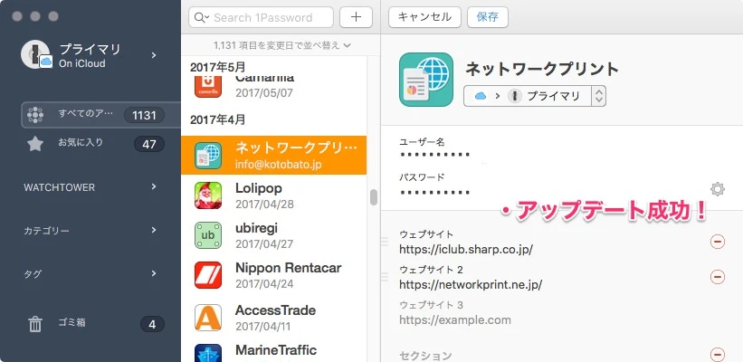Click the large ネットワークプリント item icon
Viewport: 743px width, 362px height.
click(426, 80)
